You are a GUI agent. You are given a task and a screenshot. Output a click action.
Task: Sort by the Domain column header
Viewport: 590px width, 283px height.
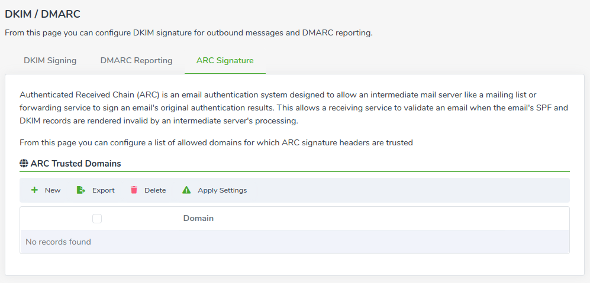(x=198, y=219)
